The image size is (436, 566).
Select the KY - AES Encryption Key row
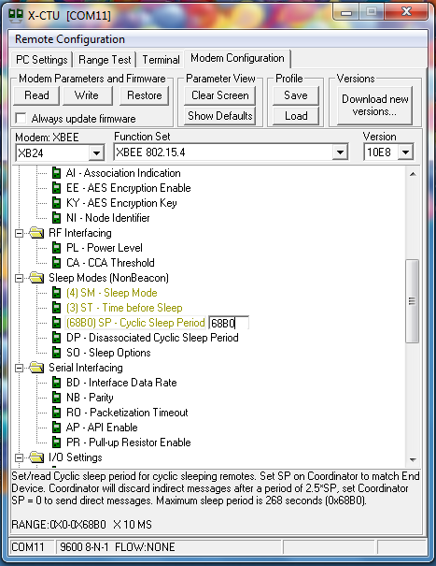click(x=121, y=203)
